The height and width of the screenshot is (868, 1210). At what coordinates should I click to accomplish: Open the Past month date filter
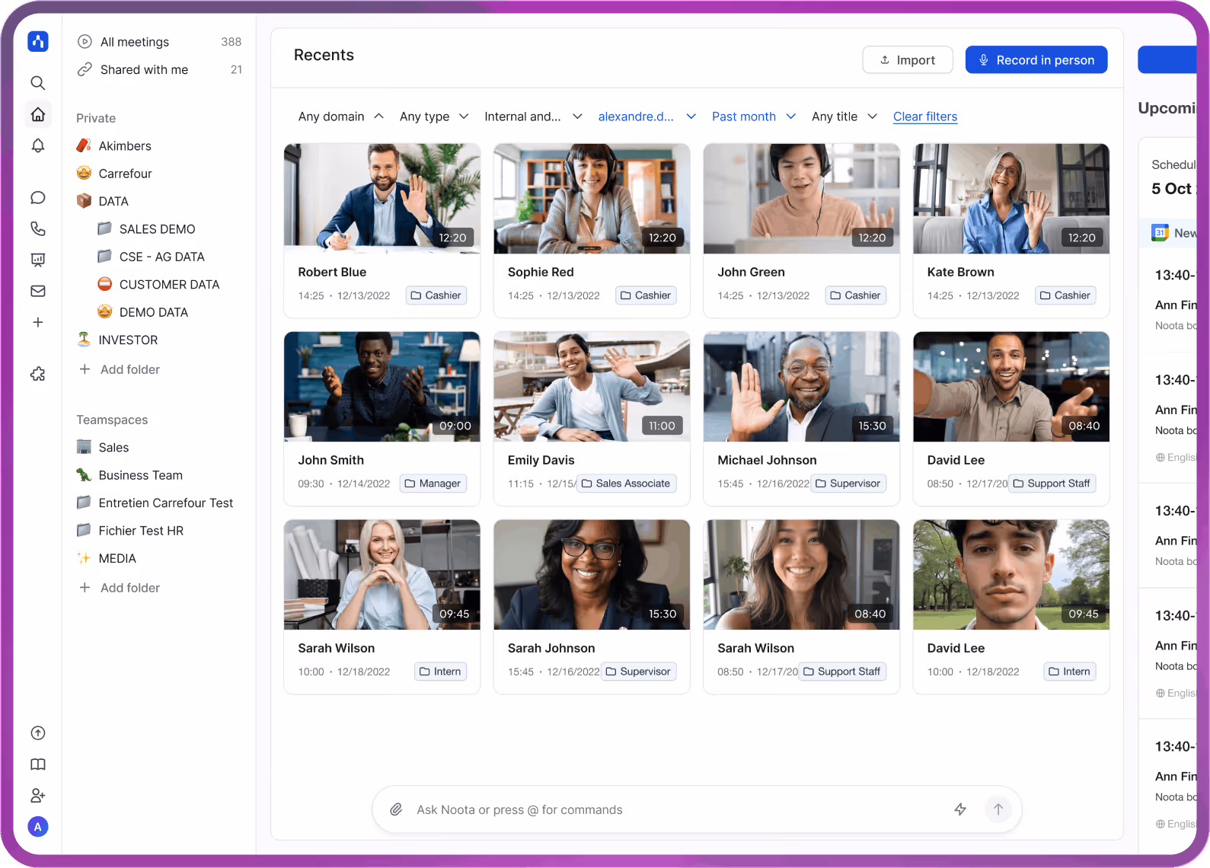(754, 116)
